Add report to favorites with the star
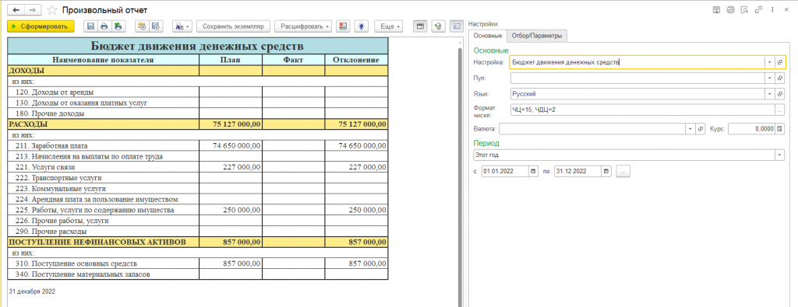 51,9
